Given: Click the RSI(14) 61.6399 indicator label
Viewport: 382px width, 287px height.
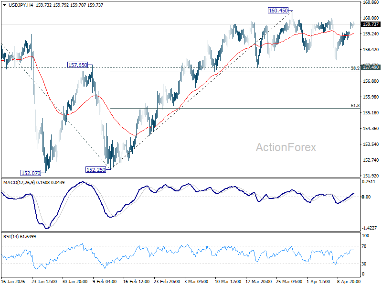Looking at the screenshot, I should [x=20, y=236].
